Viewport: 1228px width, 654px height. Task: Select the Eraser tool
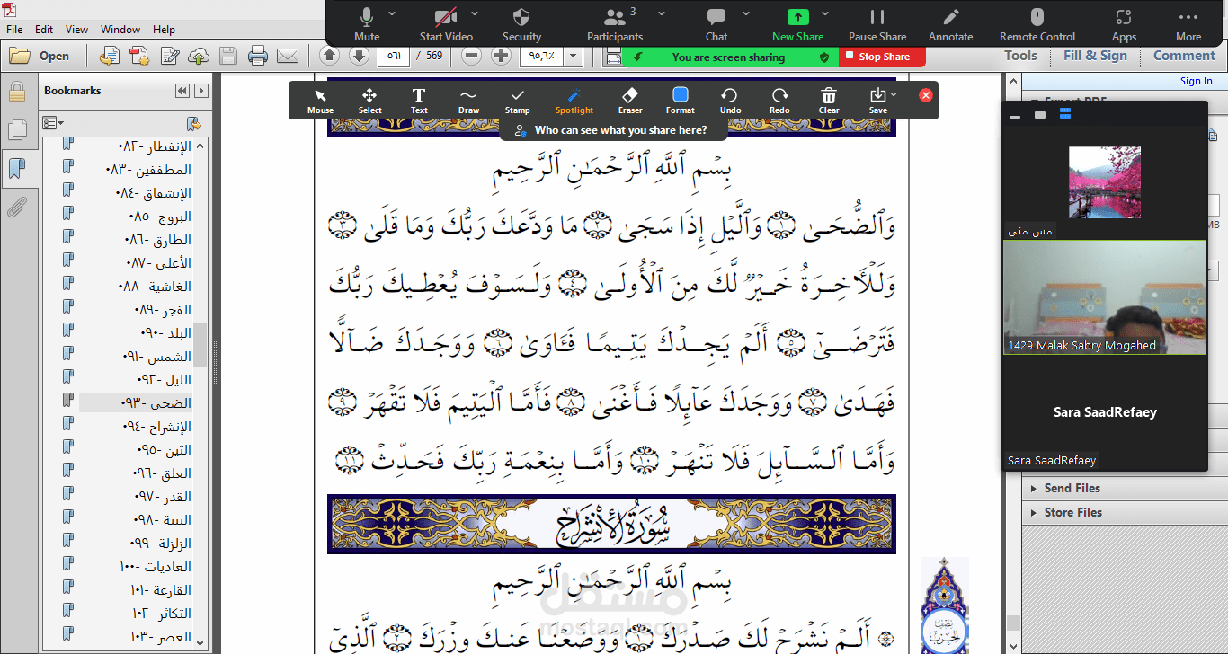[x=630, y=101]
